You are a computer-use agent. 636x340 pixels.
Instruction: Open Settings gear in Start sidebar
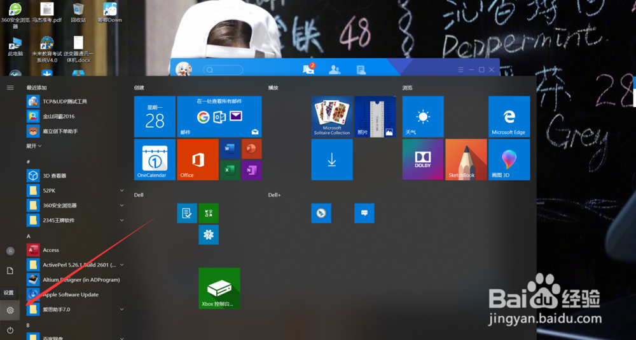pos(10,310)
